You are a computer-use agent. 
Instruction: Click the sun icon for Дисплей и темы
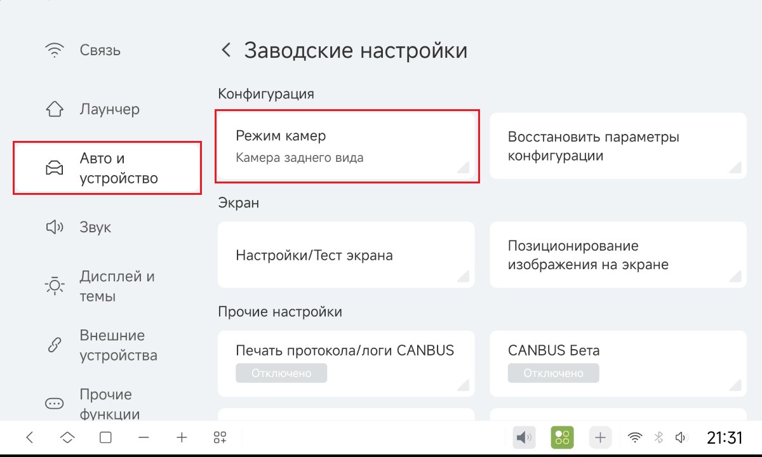55,286
